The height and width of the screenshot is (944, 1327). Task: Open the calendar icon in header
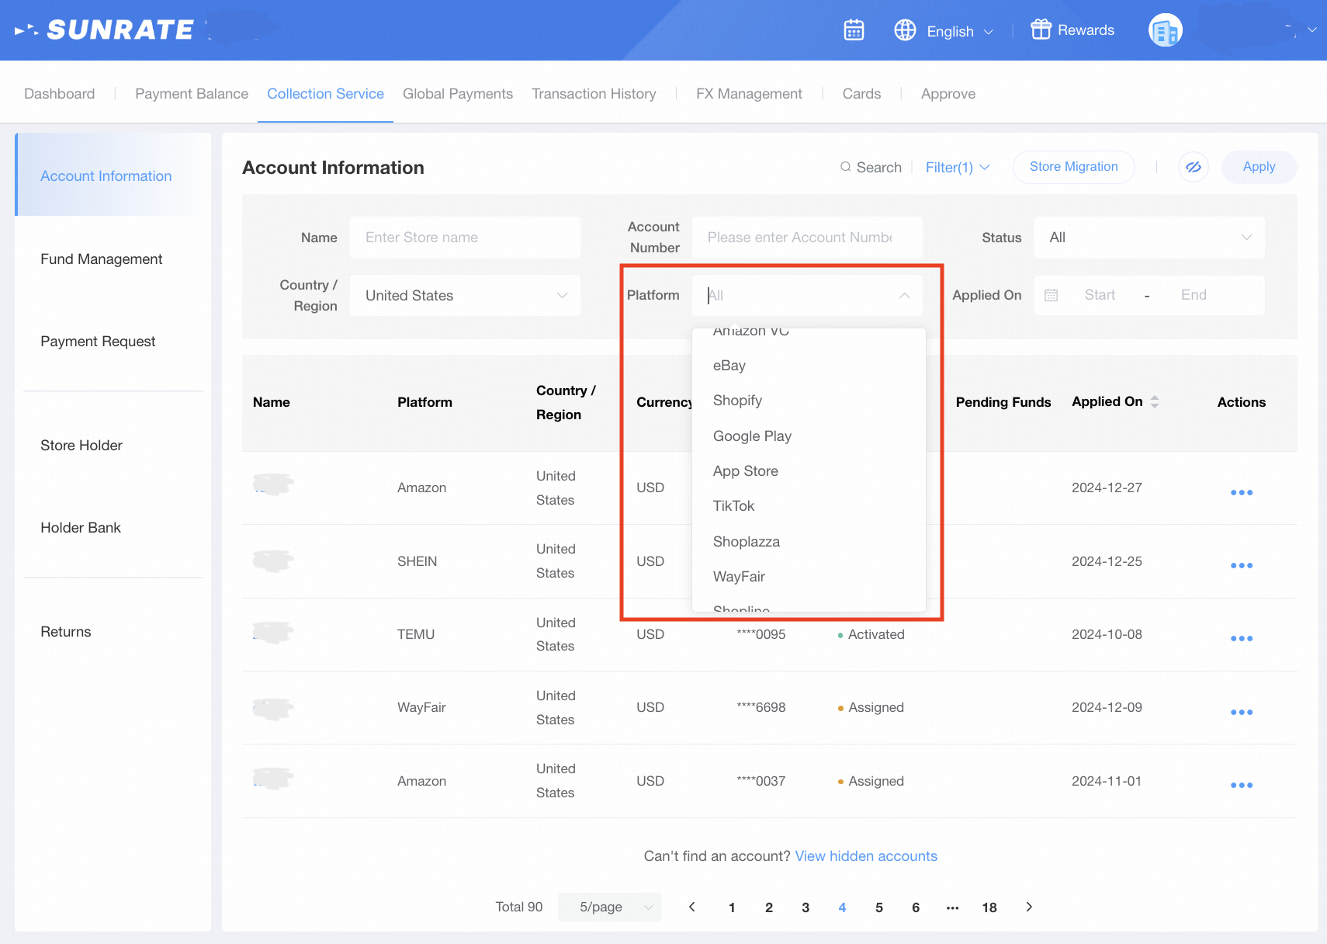coord(854,30)
